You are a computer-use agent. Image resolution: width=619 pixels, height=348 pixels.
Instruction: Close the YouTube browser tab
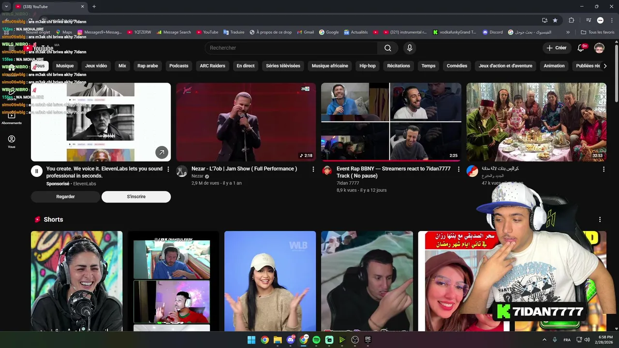click(x=82, y=7)
